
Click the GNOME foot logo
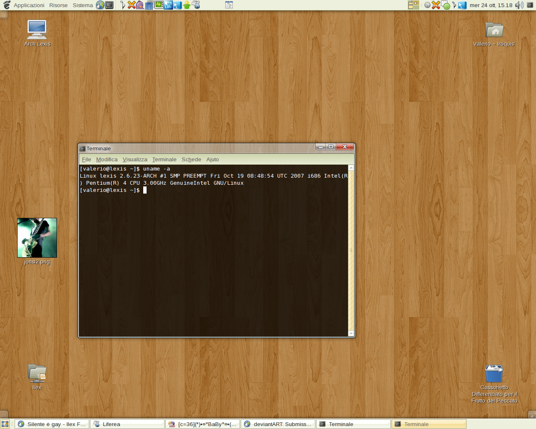(x=7, y=5)
